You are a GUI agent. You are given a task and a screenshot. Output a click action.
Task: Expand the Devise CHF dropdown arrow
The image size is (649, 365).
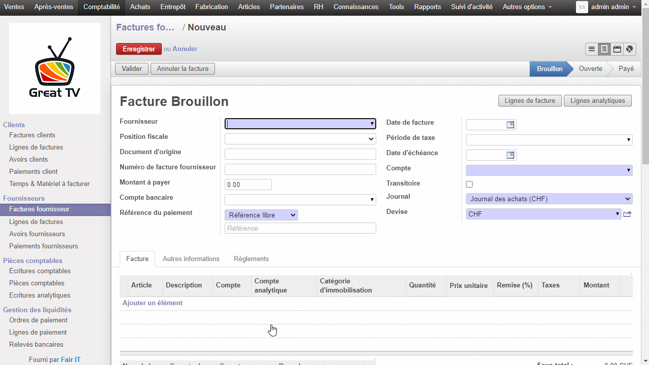(617, 214)
